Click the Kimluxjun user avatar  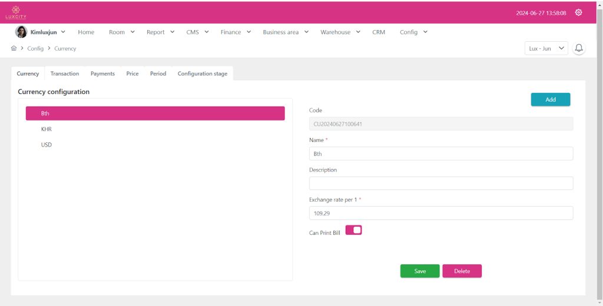(x=21, y=32)
